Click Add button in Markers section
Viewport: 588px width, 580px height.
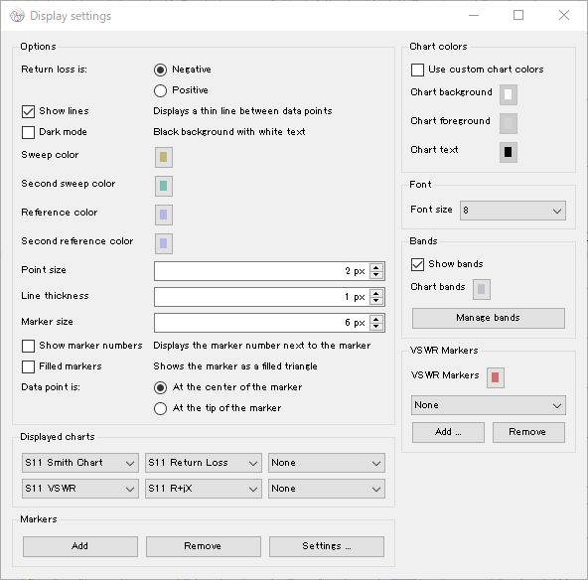pos(80,546)
